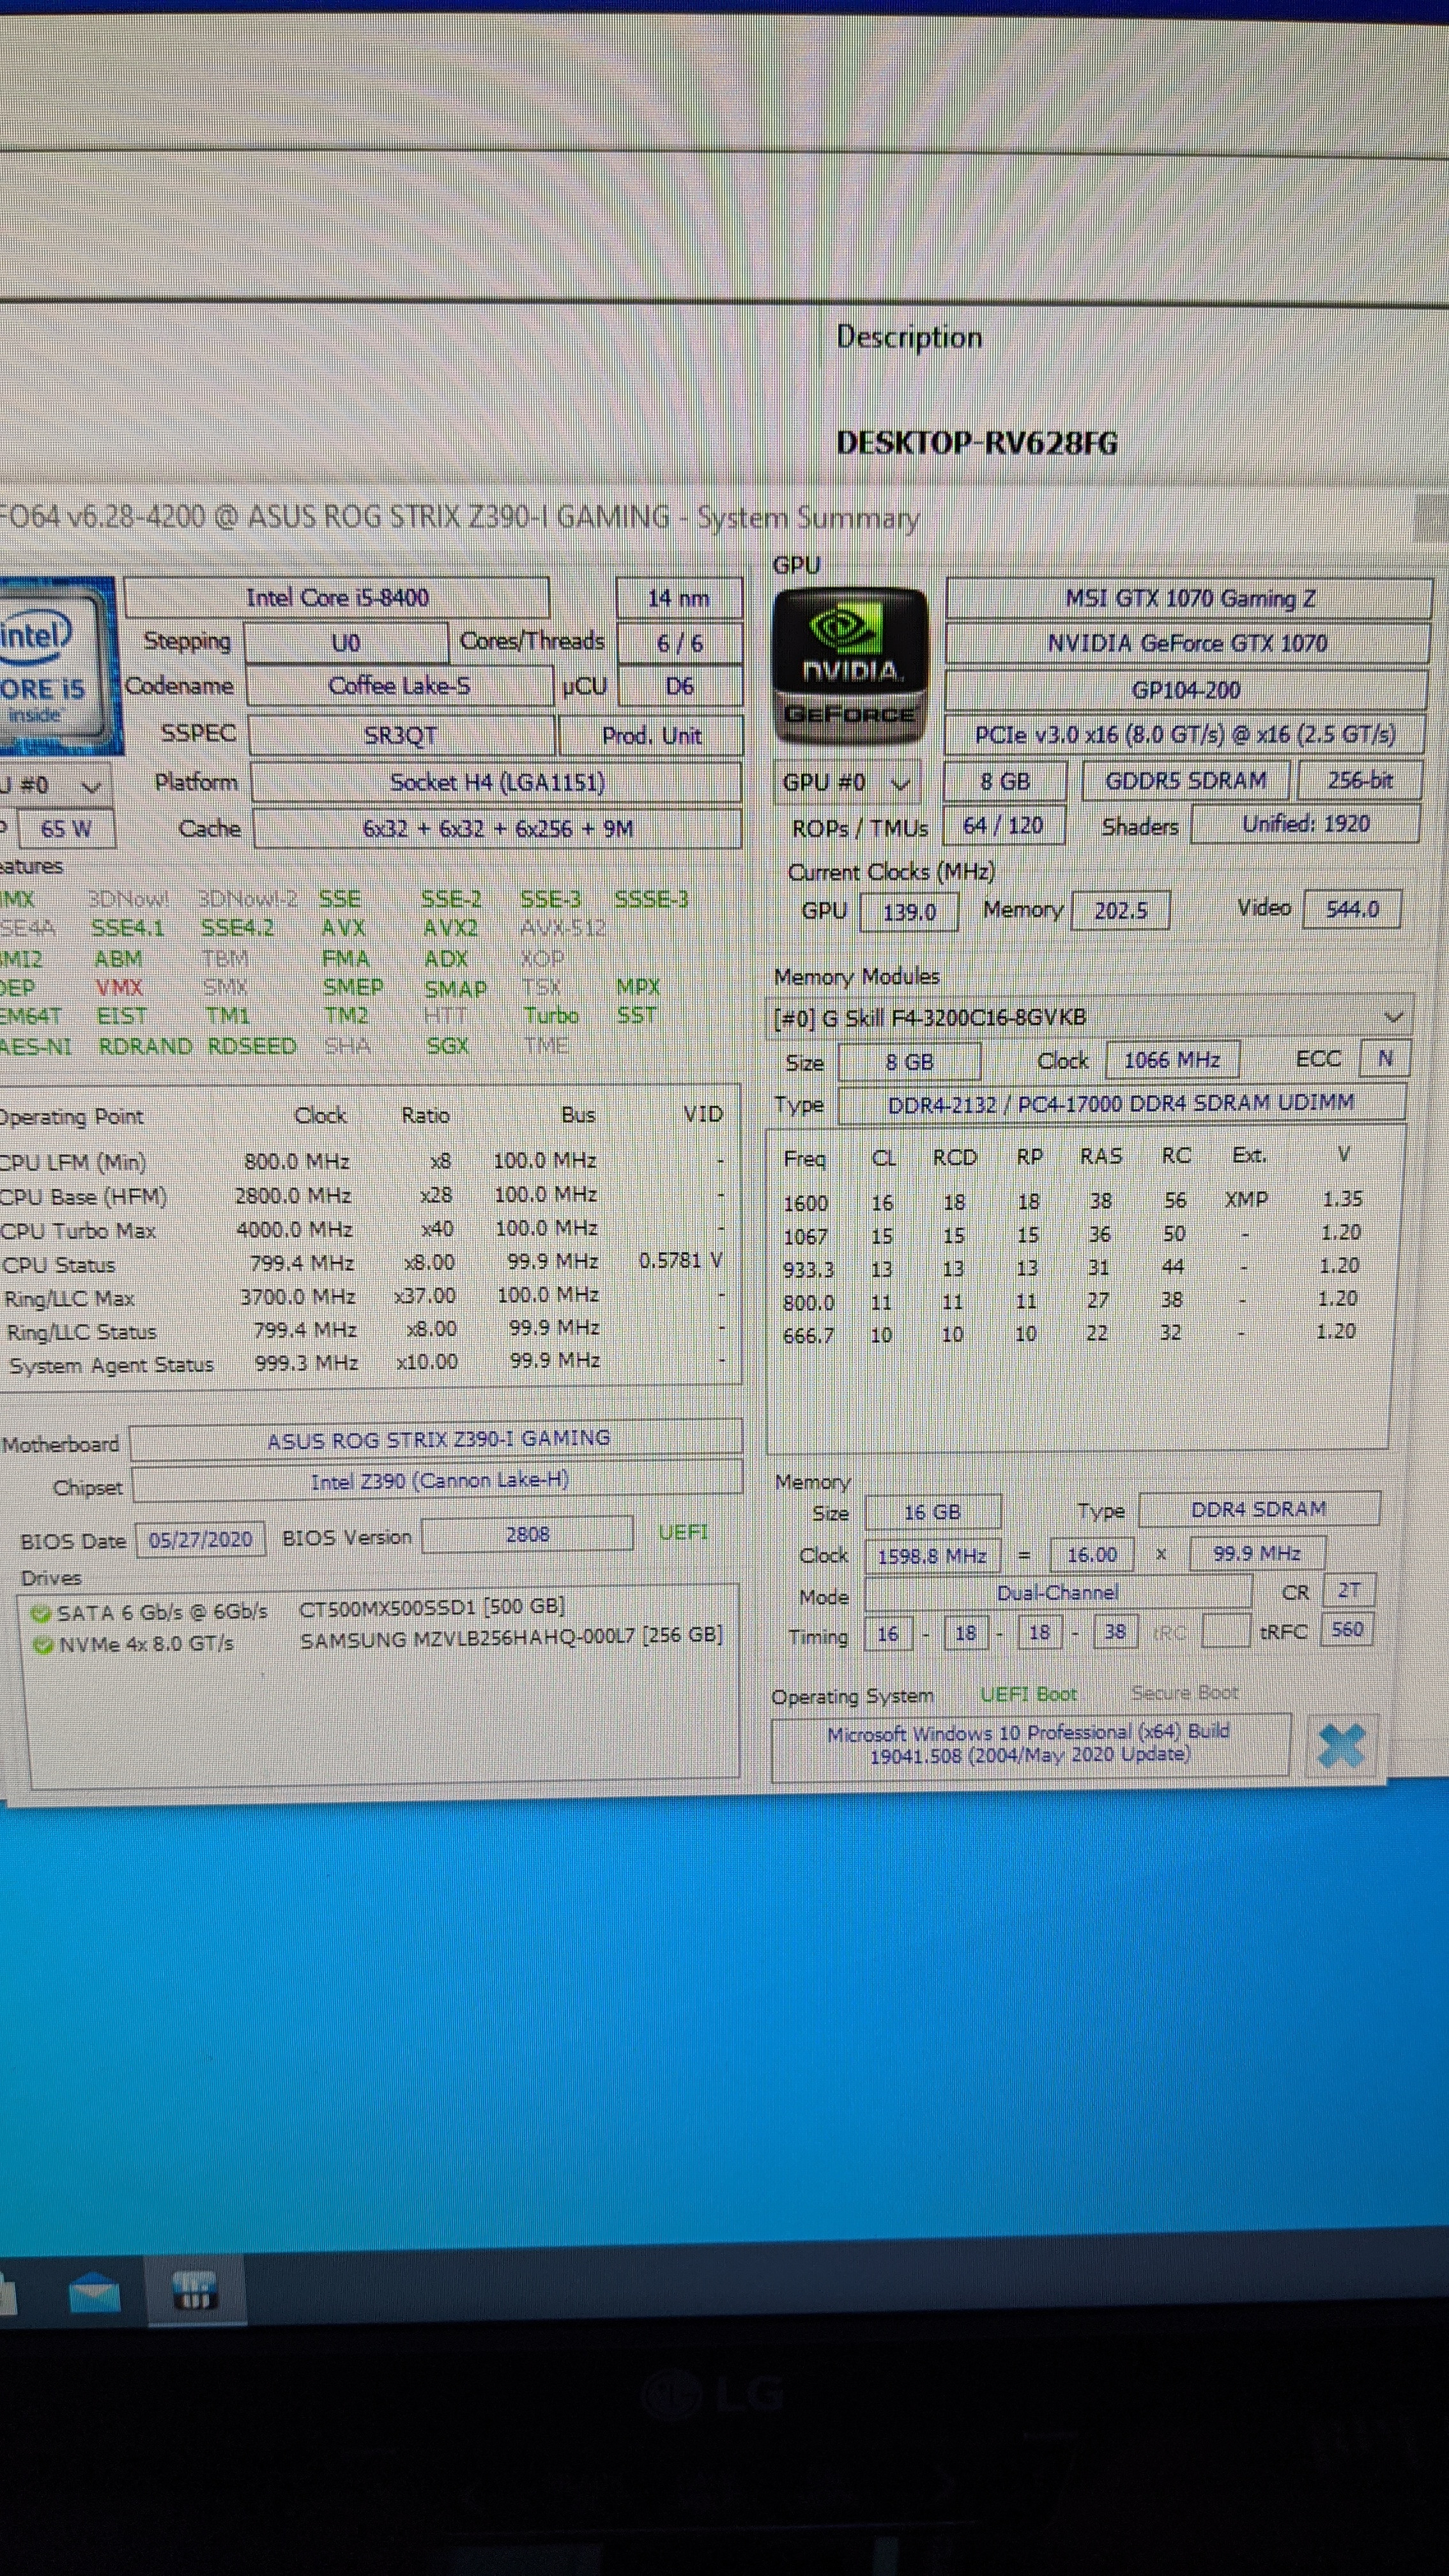Click the SR3QT SSPEC value
1449x2576 pixels.
tap(401, 735)
